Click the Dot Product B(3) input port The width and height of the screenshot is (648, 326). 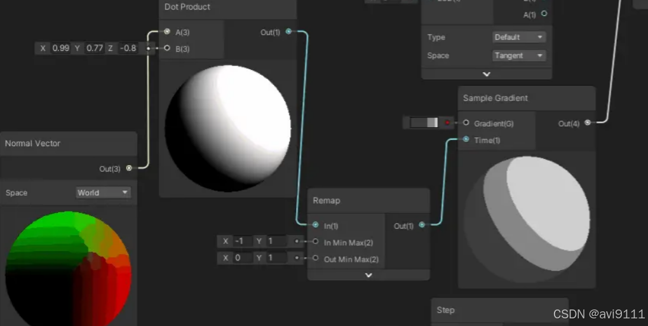click(167, 48)
